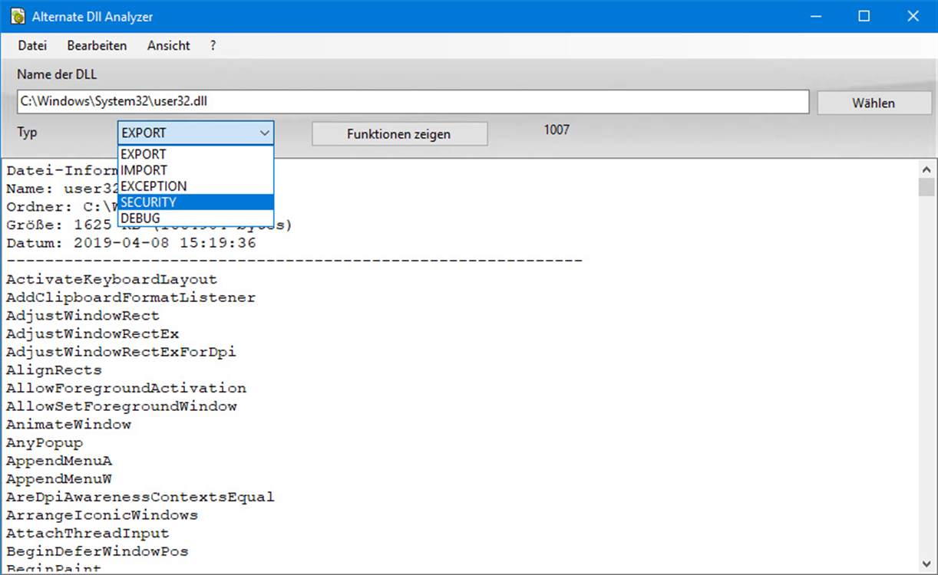
Task: Click the AnyPopup line
Action: pyautogui.click(x=45, y=443)
